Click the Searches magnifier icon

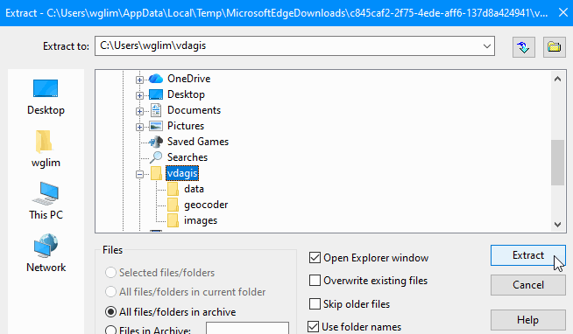point(156,157)
